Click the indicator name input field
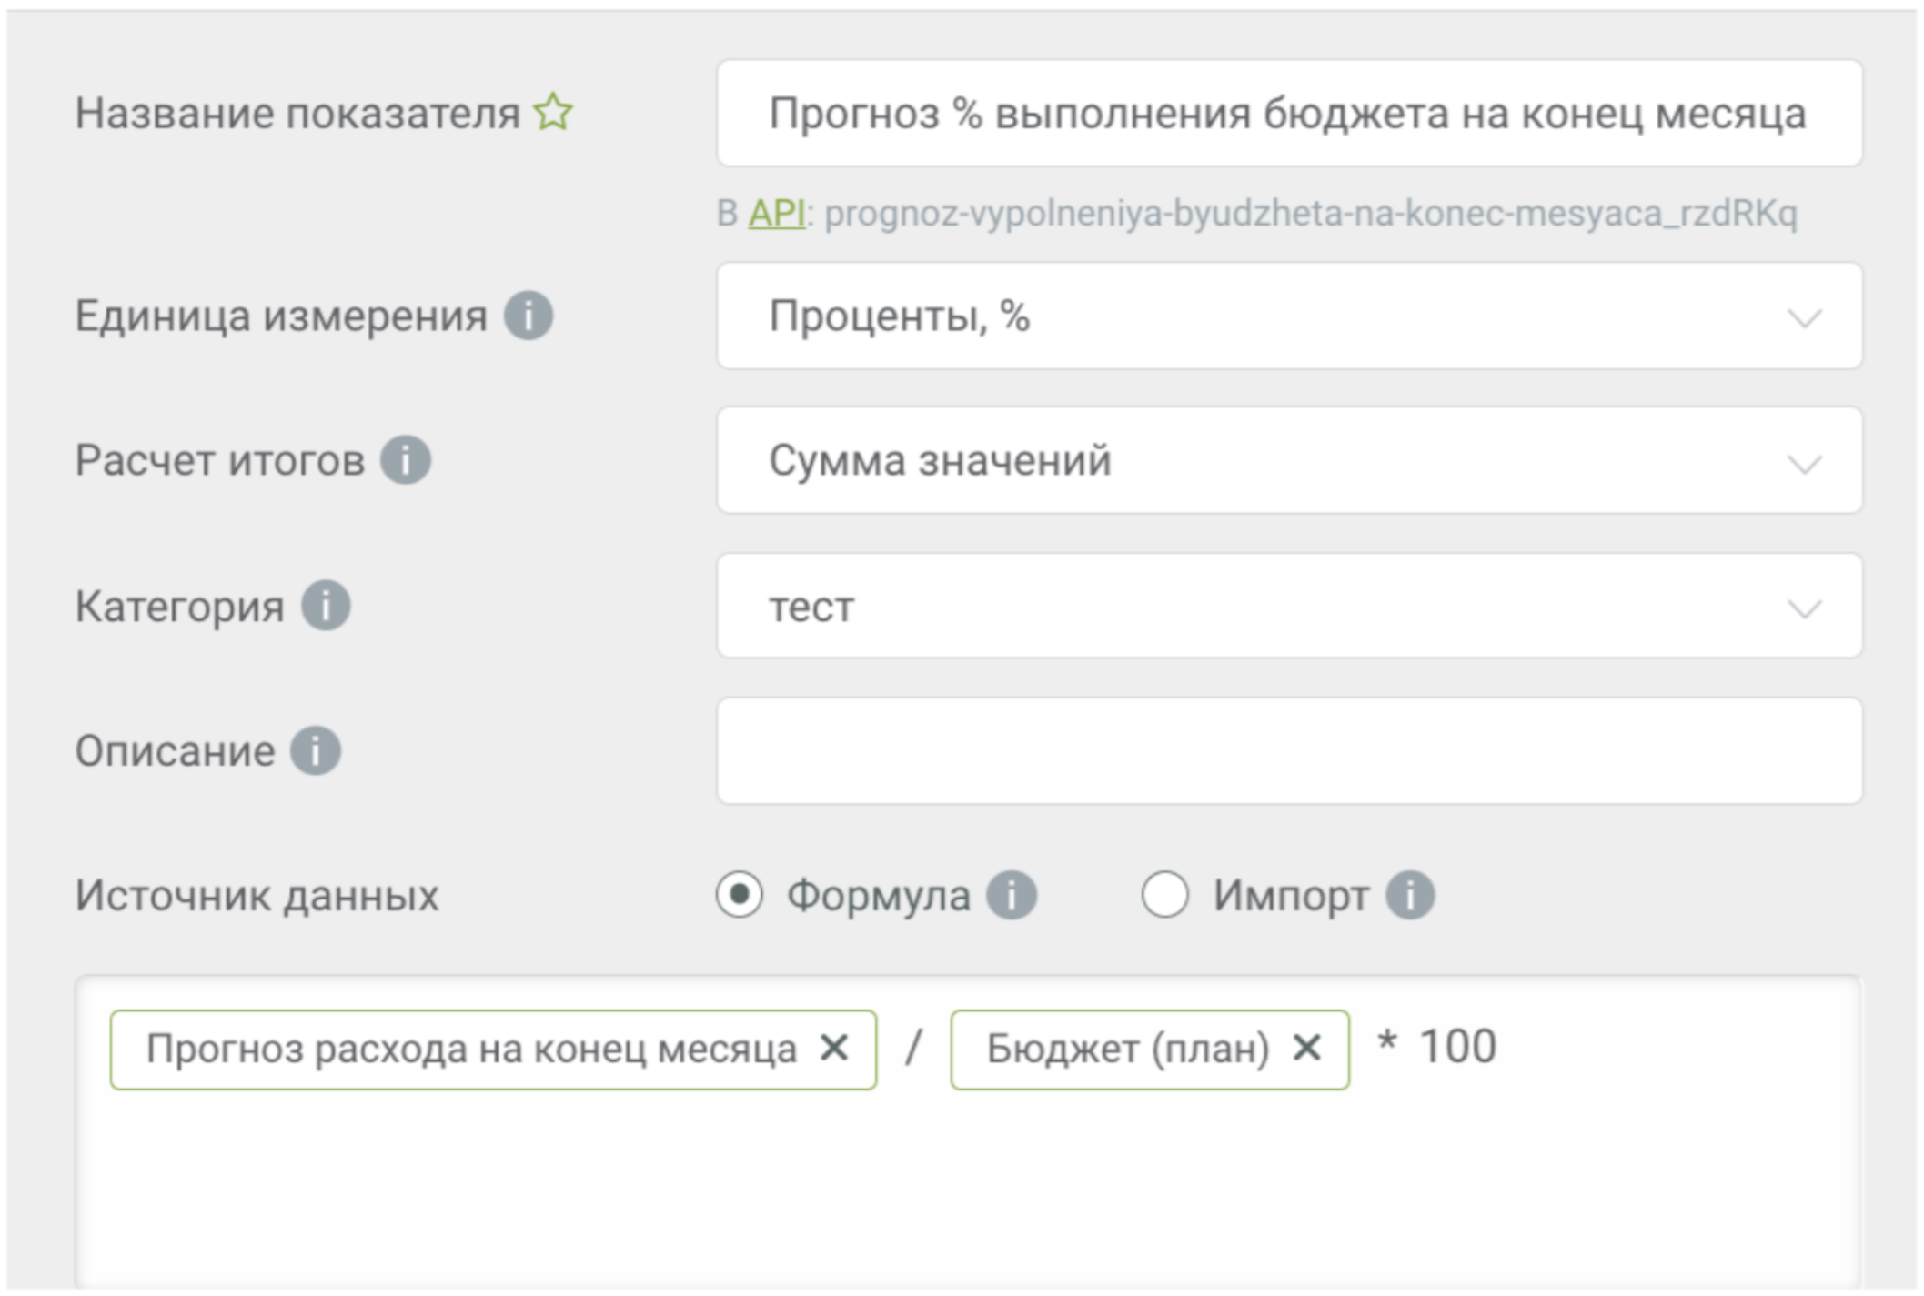This screenshot has height=1296, width=1924. pyautogui.click(x=1288, y=114)
